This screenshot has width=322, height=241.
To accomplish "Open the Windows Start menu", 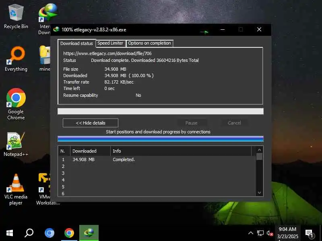I will point(9,233).
